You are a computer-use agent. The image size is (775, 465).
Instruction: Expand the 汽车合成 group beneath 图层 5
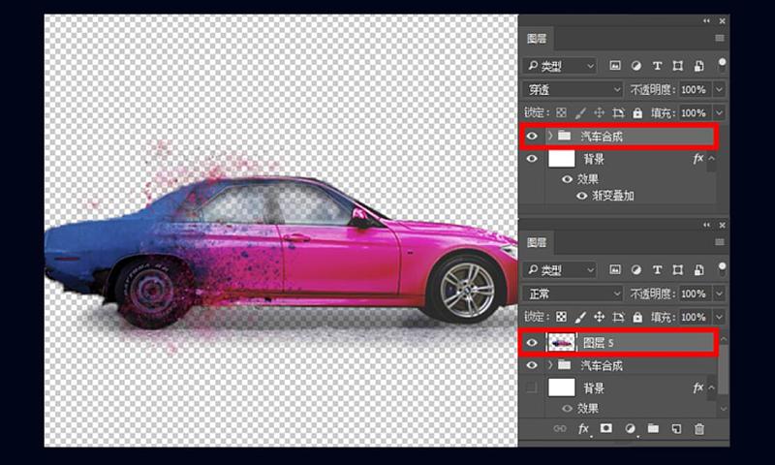coord(550,365)
